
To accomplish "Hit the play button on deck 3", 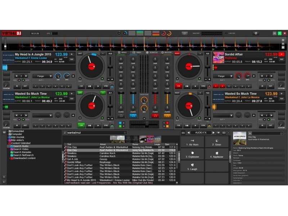I will click(x=98, y=125).
